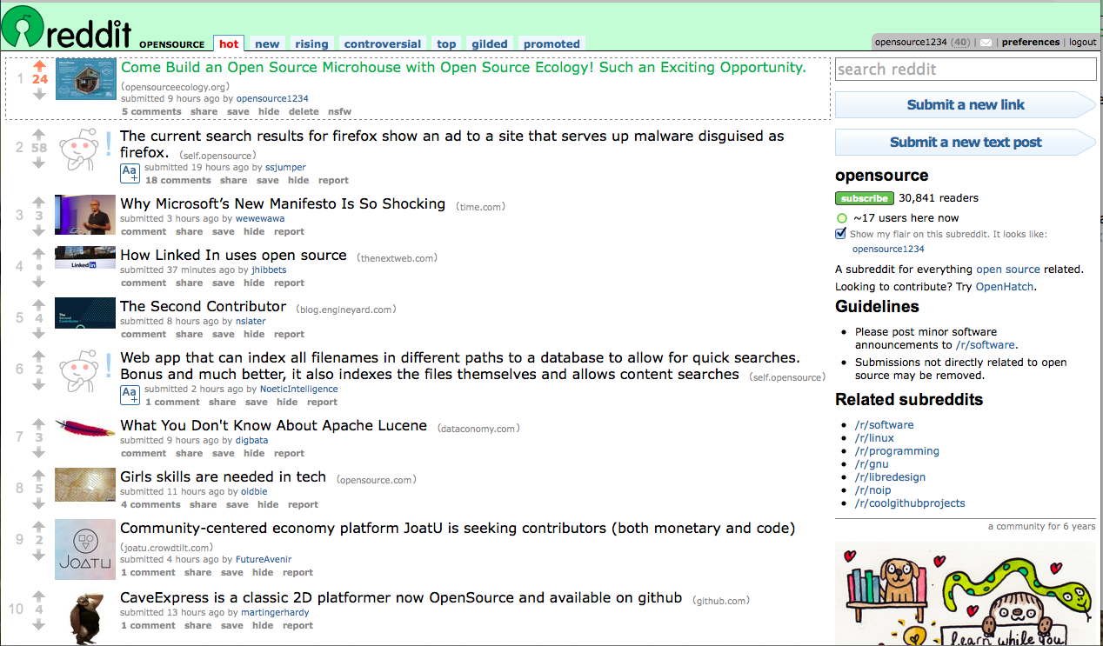Upvote the JoatU seeking contributors post
Image resolution: width=1103 pixels, height=646 pixels.
pos(39,526)
